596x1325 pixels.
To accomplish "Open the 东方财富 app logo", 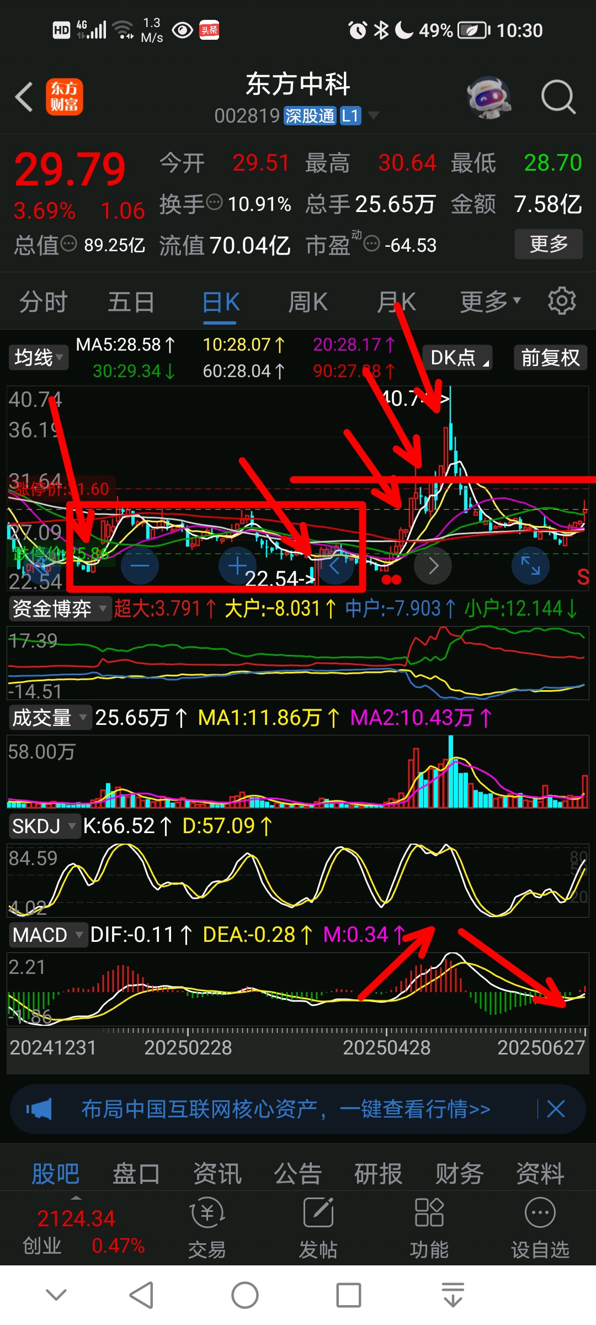I will pos(65,97).
